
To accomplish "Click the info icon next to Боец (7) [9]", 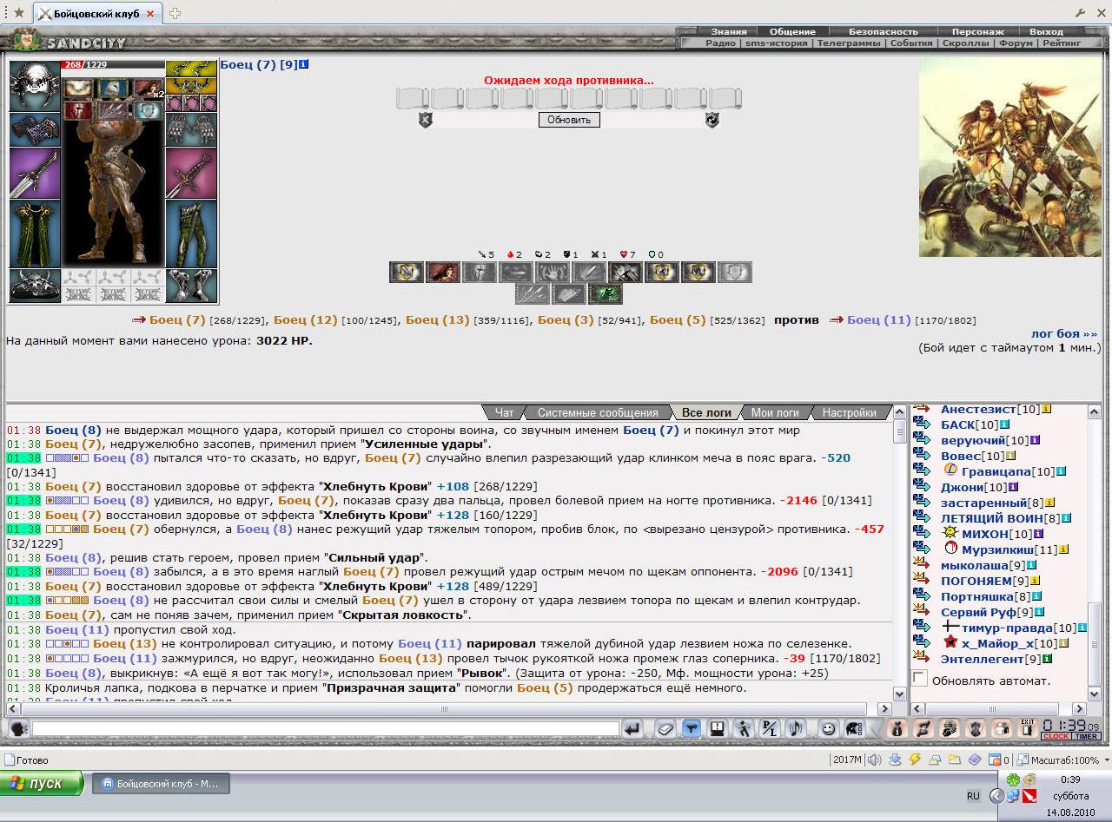I will (304, 64).
